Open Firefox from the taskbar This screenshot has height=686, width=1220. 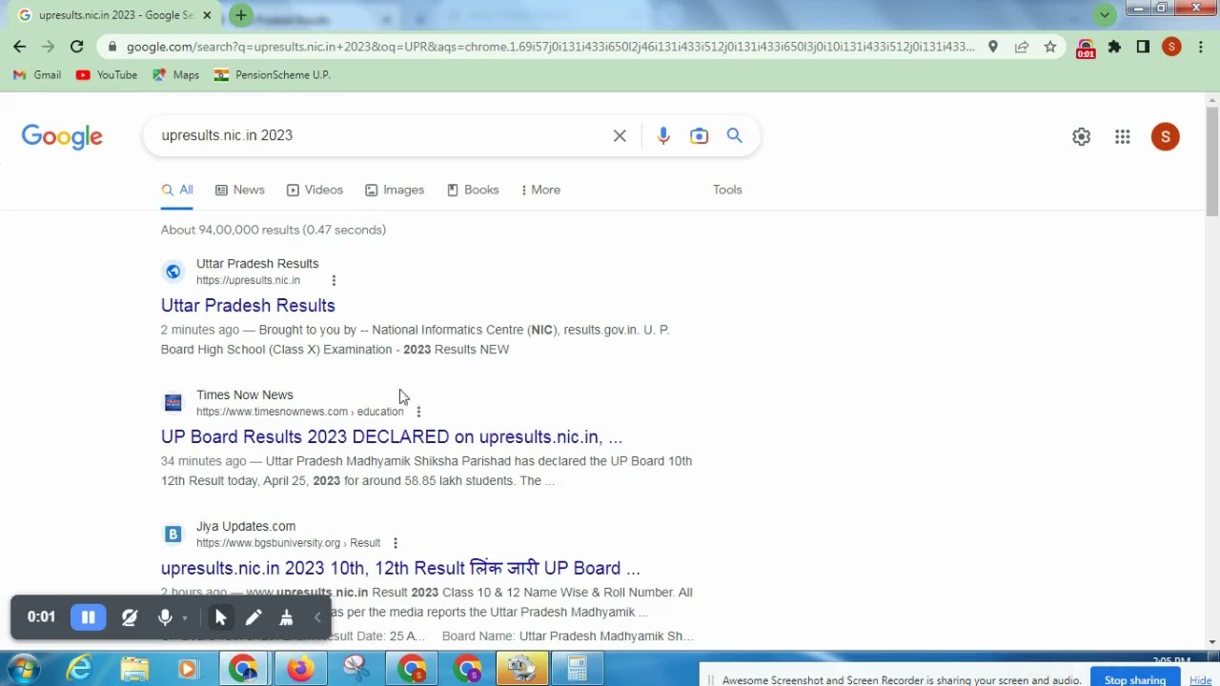pos(300,669)
